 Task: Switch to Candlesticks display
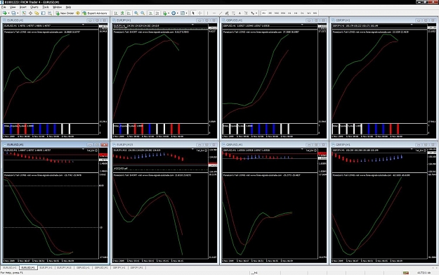(122, 13)
